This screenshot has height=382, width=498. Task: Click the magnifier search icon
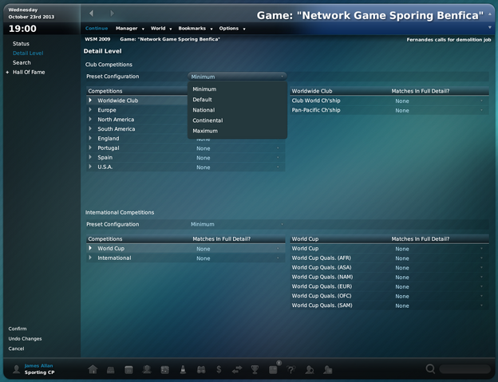pyautogui.click(x=430, y=368)
